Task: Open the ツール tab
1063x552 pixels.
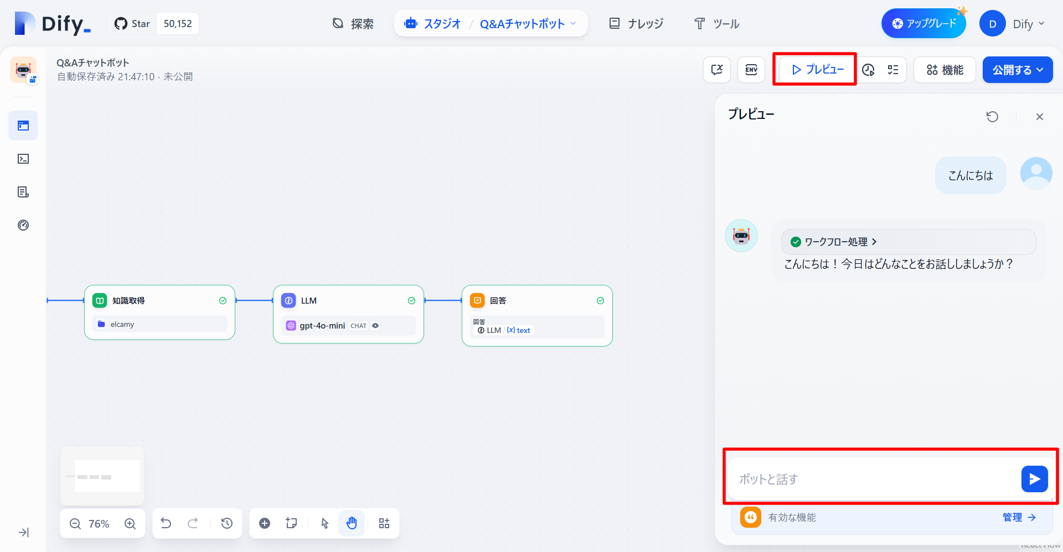Action: (716, 24)
